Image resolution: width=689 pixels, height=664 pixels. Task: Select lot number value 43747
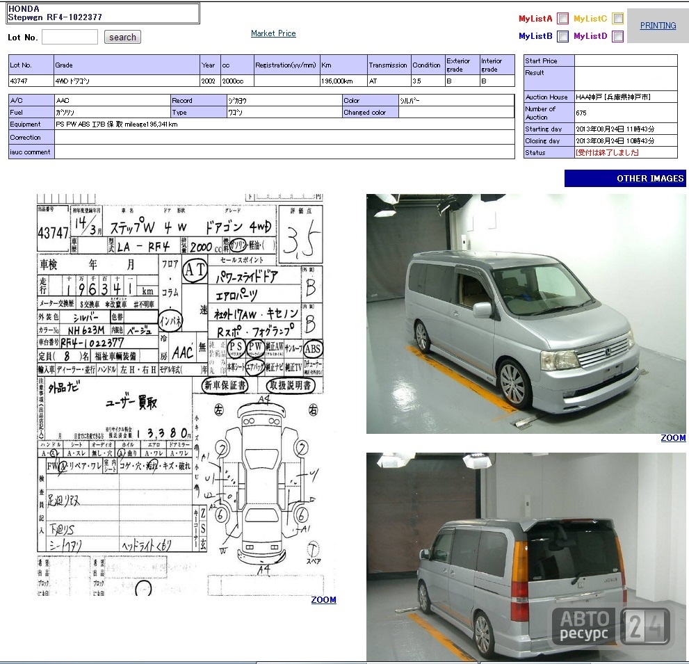[19, 81]
